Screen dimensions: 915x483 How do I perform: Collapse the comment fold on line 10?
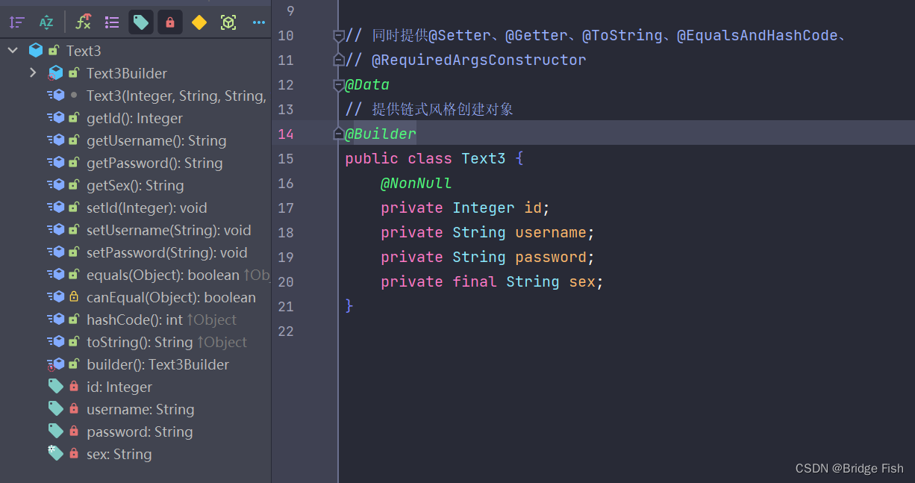338,35
